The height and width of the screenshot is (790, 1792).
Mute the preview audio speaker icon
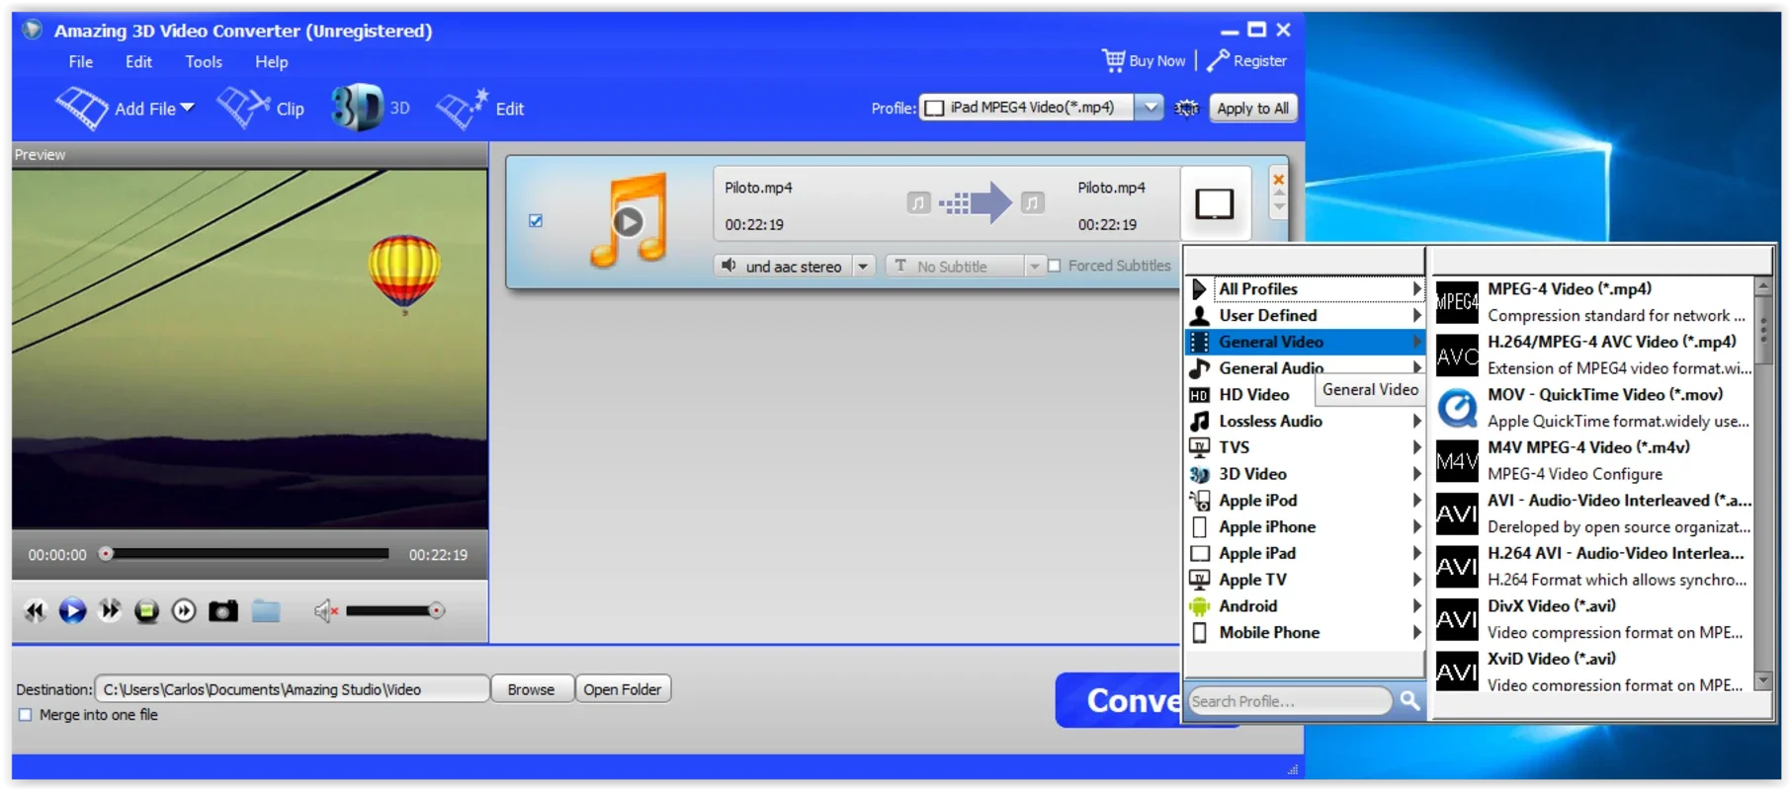[326, 611]
